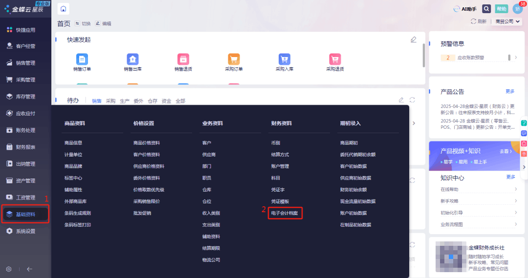The image size is (528, 278).
Task: Click the 刷新 refresh button
Action: pos(478,21)
